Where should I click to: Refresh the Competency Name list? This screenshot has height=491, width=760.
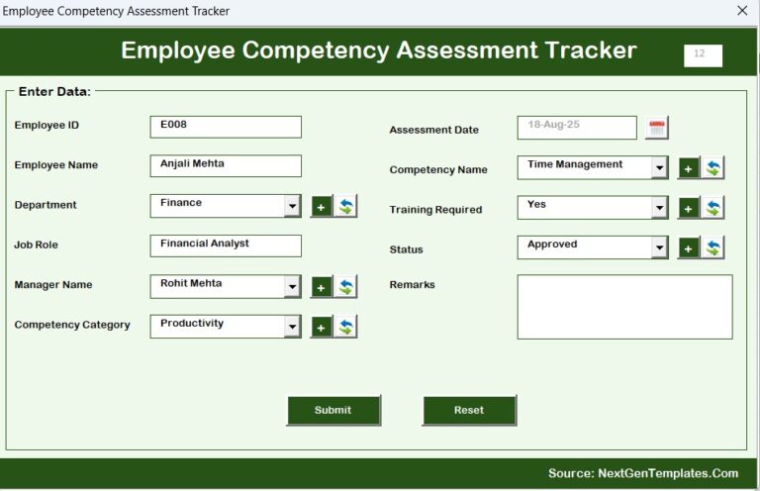[712, 168]
